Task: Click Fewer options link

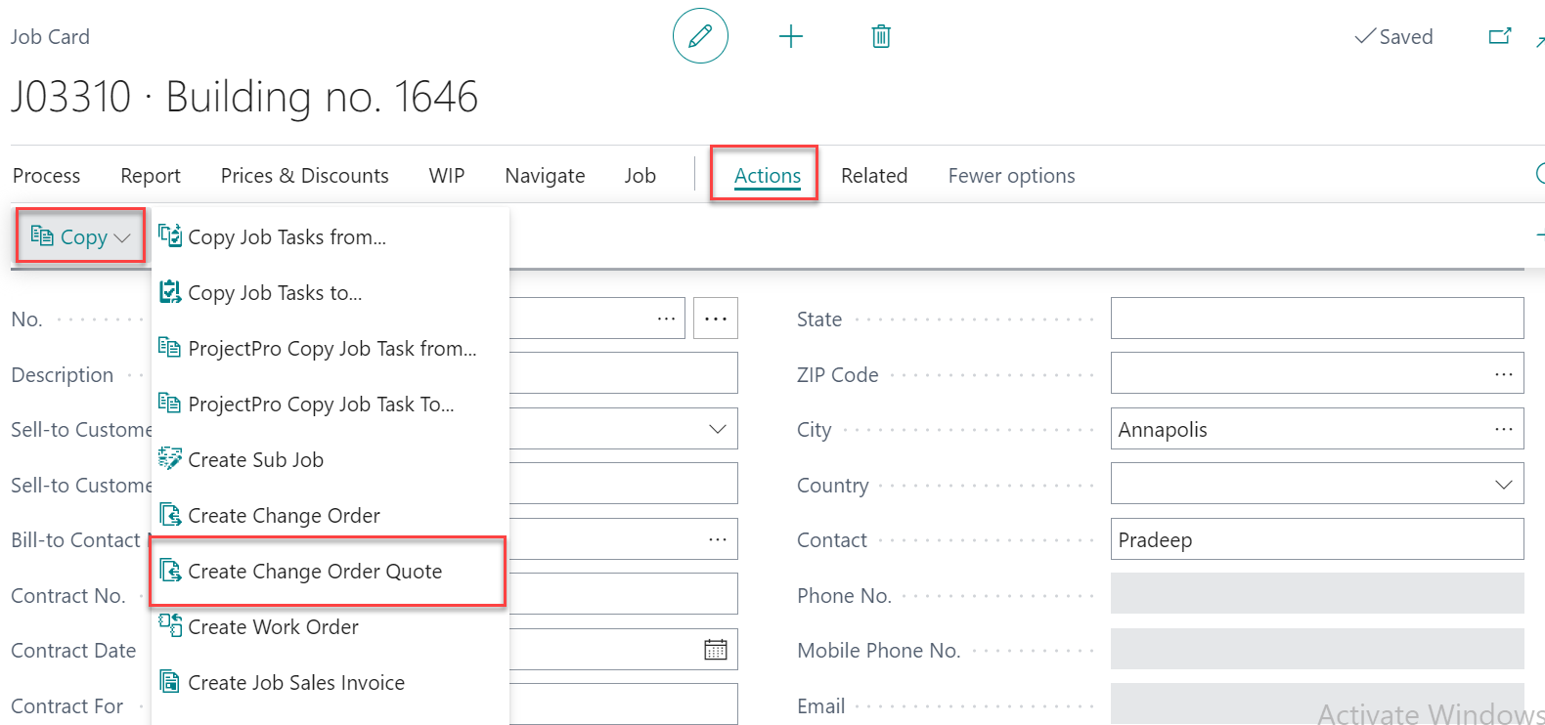Action: [x=1010, y=175]
